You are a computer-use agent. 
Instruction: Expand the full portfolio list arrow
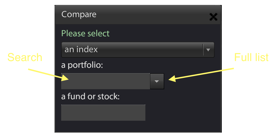[157, 81]
